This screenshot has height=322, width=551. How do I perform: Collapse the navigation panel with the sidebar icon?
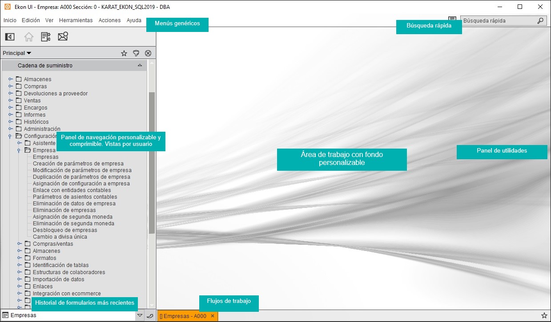coord(9,37)
